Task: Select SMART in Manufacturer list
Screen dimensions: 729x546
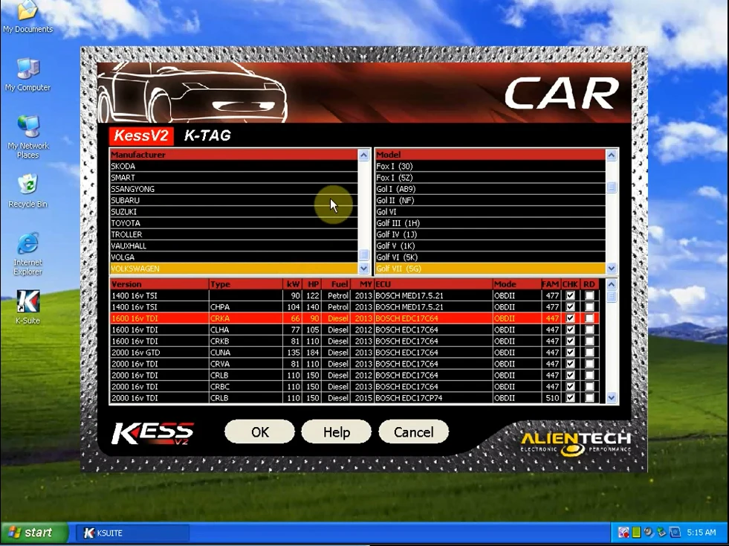Action: pyautogui.click(x=233, y=177)
